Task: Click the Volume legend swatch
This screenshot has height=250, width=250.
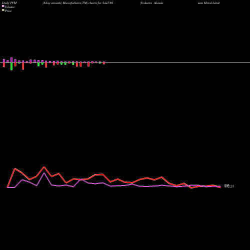Action: [x=3, y=6]
